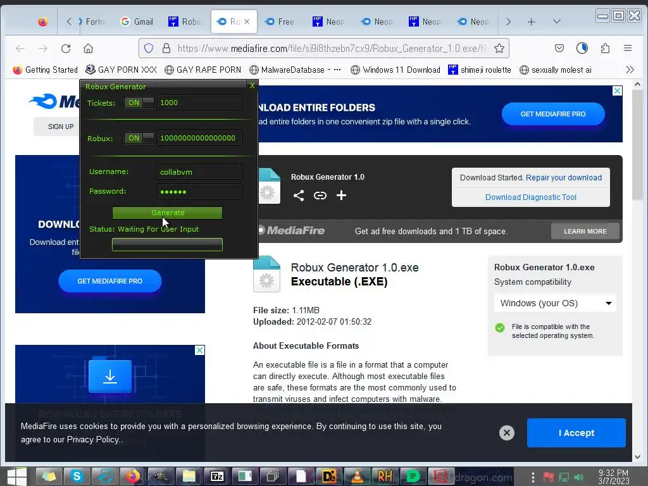This screenshot has width=648, height=486.
Task: Toggle the Robux ON switch
Action: tap(139, 138)
